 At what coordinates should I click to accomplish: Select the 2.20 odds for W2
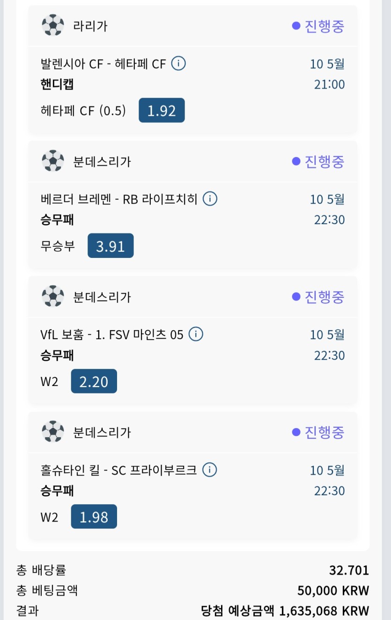(94, 381)
